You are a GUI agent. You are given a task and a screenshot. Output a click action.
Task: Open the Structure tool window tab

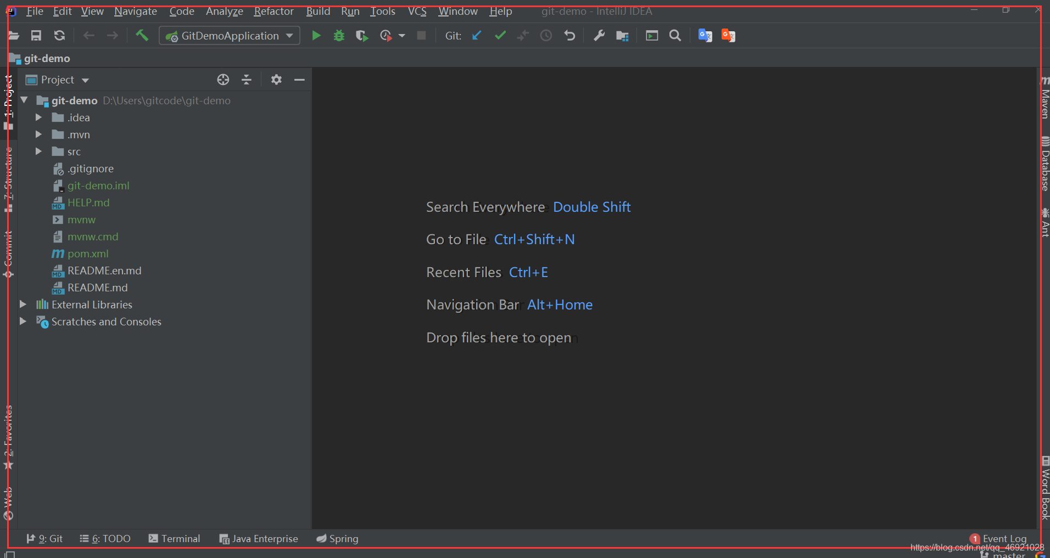click(8, 179)
